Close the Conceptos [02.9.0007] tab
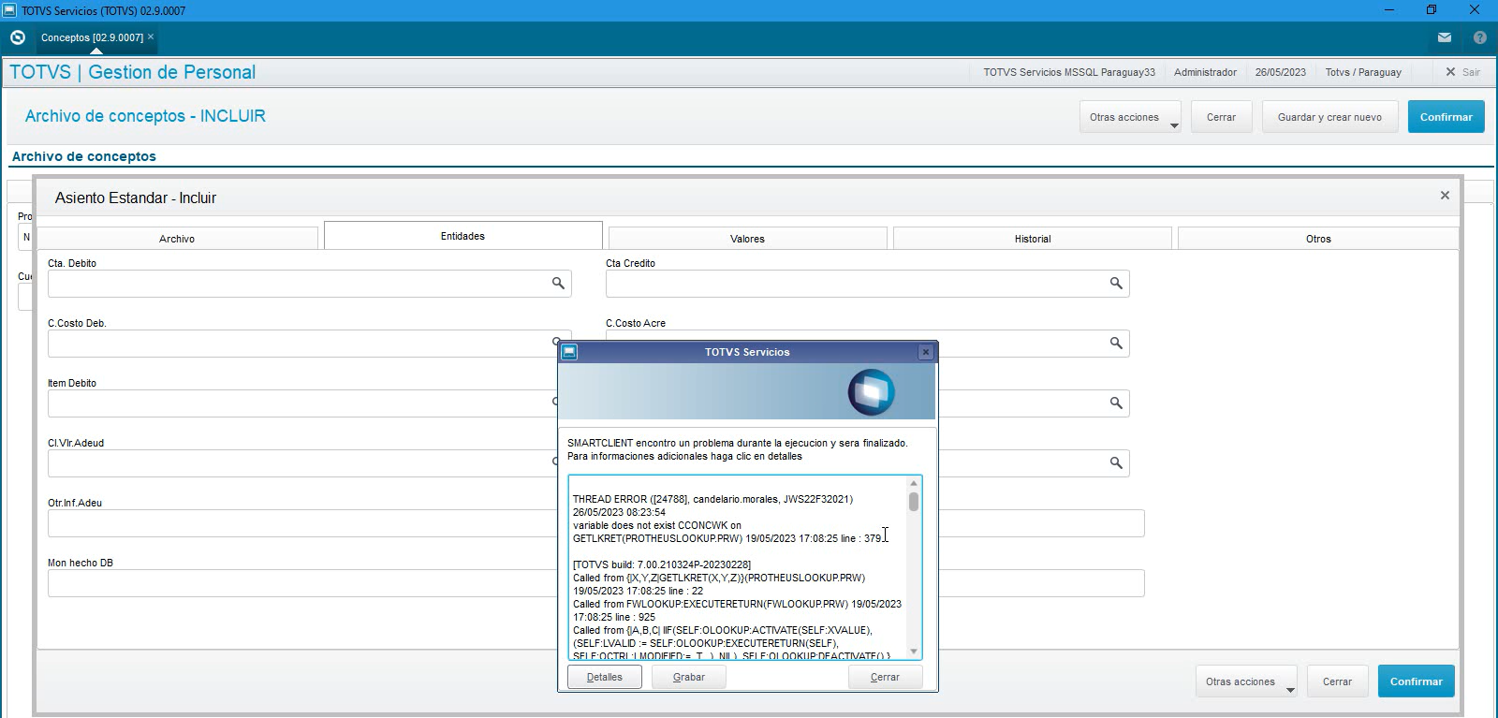This screenshot has height=718, width=1498. 151,37
